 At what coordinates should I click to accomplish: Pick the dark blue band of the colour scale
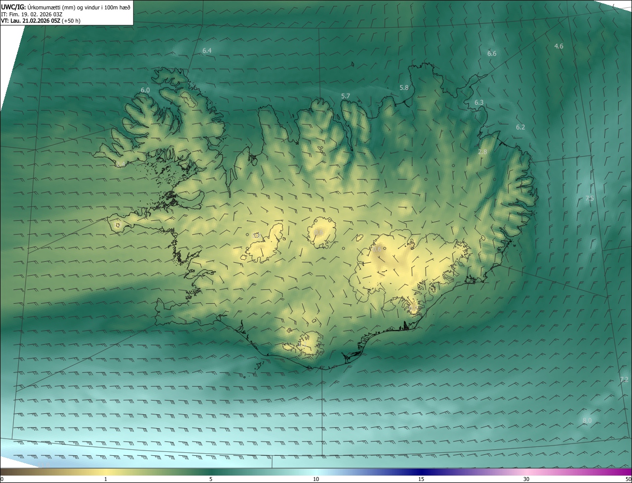(421, 472)
